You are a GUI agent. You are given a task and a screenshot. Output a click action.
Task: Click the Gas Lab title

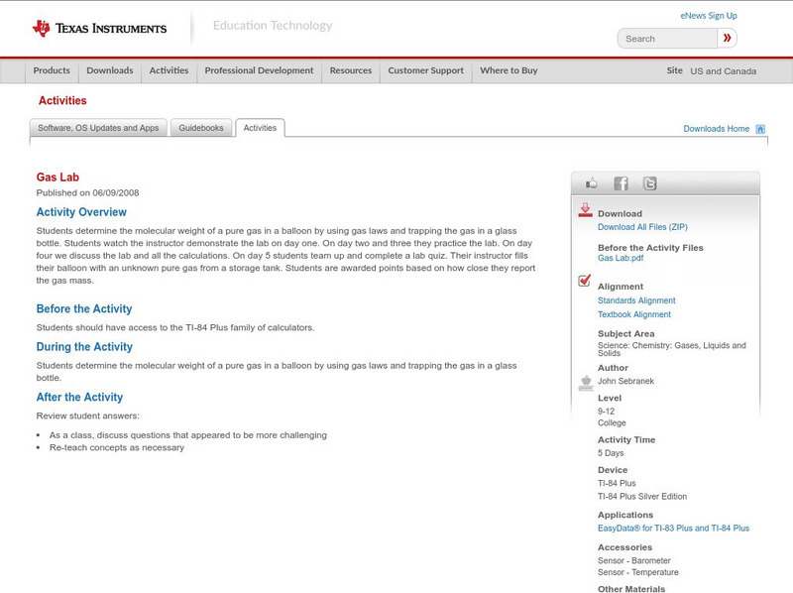[57, 178]
